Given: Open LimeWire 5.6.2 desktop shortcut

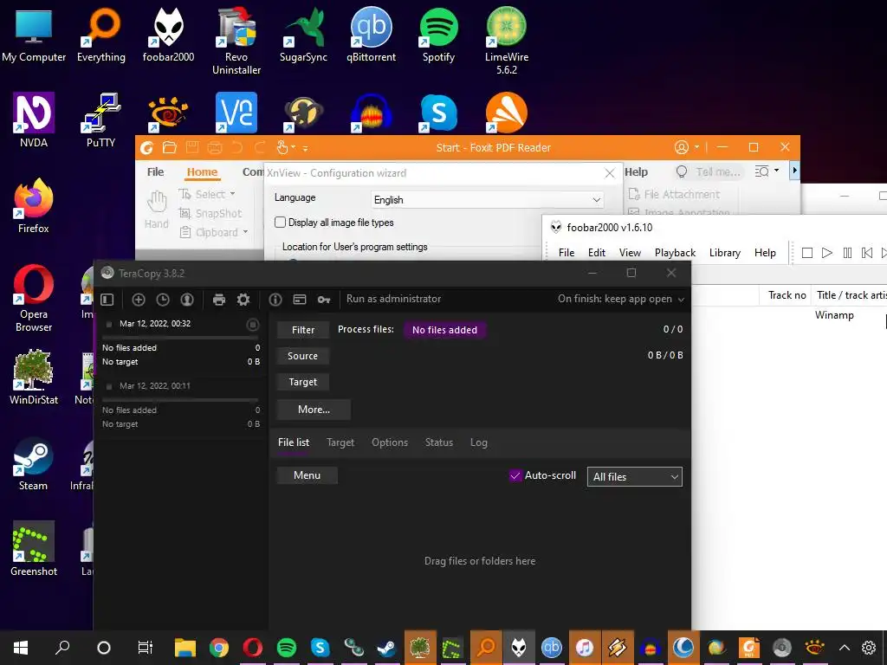Looking at the screenshot, I should click(x=506, y=41).
